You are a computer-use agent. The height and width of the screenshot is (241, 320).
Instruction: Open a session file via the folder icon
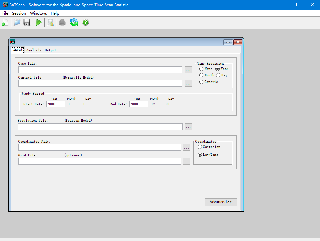(x=17, y=22)
